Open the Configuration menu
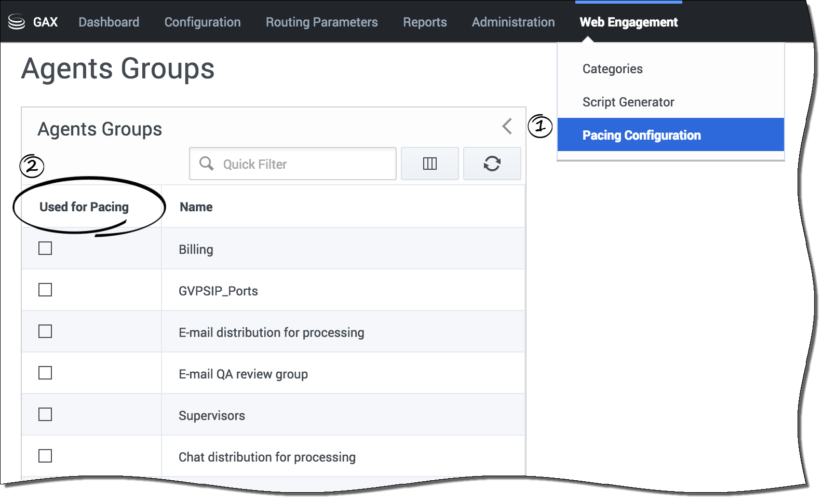This screenshot has width=823, height=501. (203, 22)
